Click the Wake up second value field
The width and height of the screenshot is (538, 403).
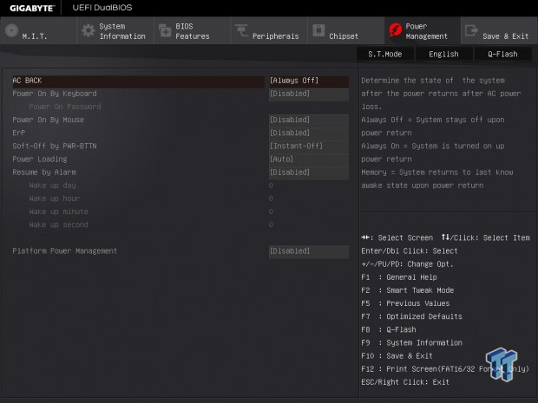pyautogui.click(x=271, y=224)
